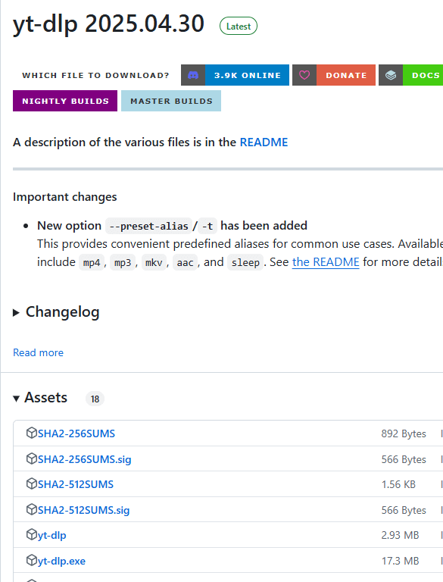Viewport: 443px width, 582px height.
Task: Click the mkv code label
Action: (x=154, y=262)
